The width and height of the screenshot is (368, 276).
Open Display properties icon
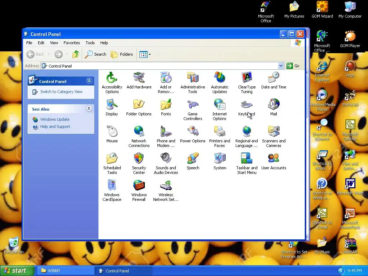point(112,107)
